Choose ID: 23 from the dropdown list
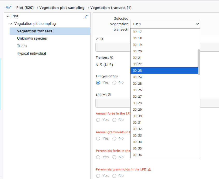The image size is (219, 179). pos(164,71)
